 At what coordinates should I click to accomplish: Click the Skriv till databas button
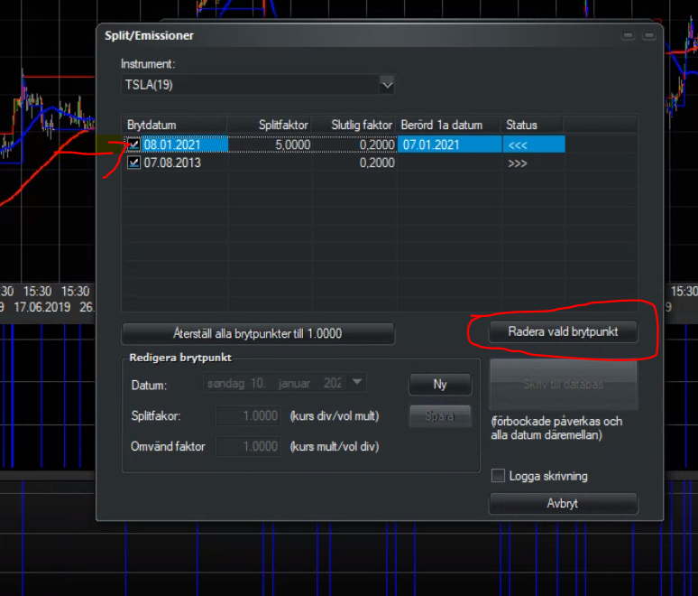tap(563, 384)
